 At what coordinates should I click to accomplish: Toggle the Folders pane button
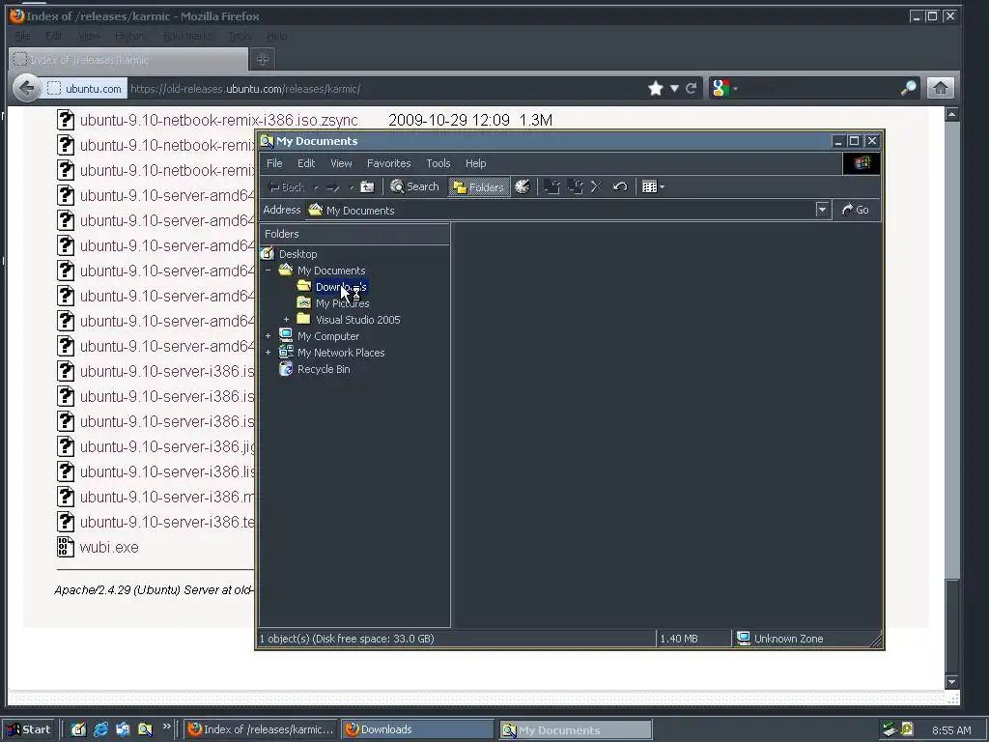(x=479, y=186)
